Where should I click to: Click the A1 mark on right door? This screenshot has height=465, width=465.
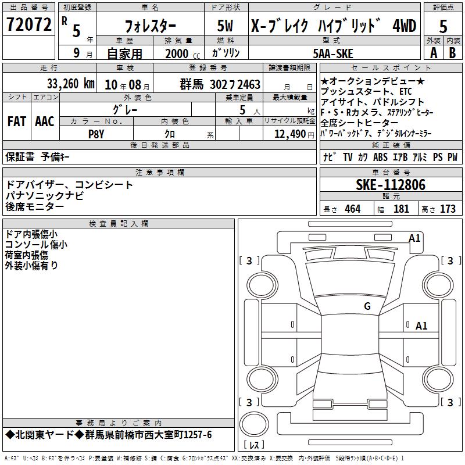tap(421, 326)
